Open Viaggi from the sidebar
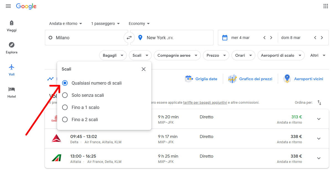The image size is (331, 172). coord(12,26)
